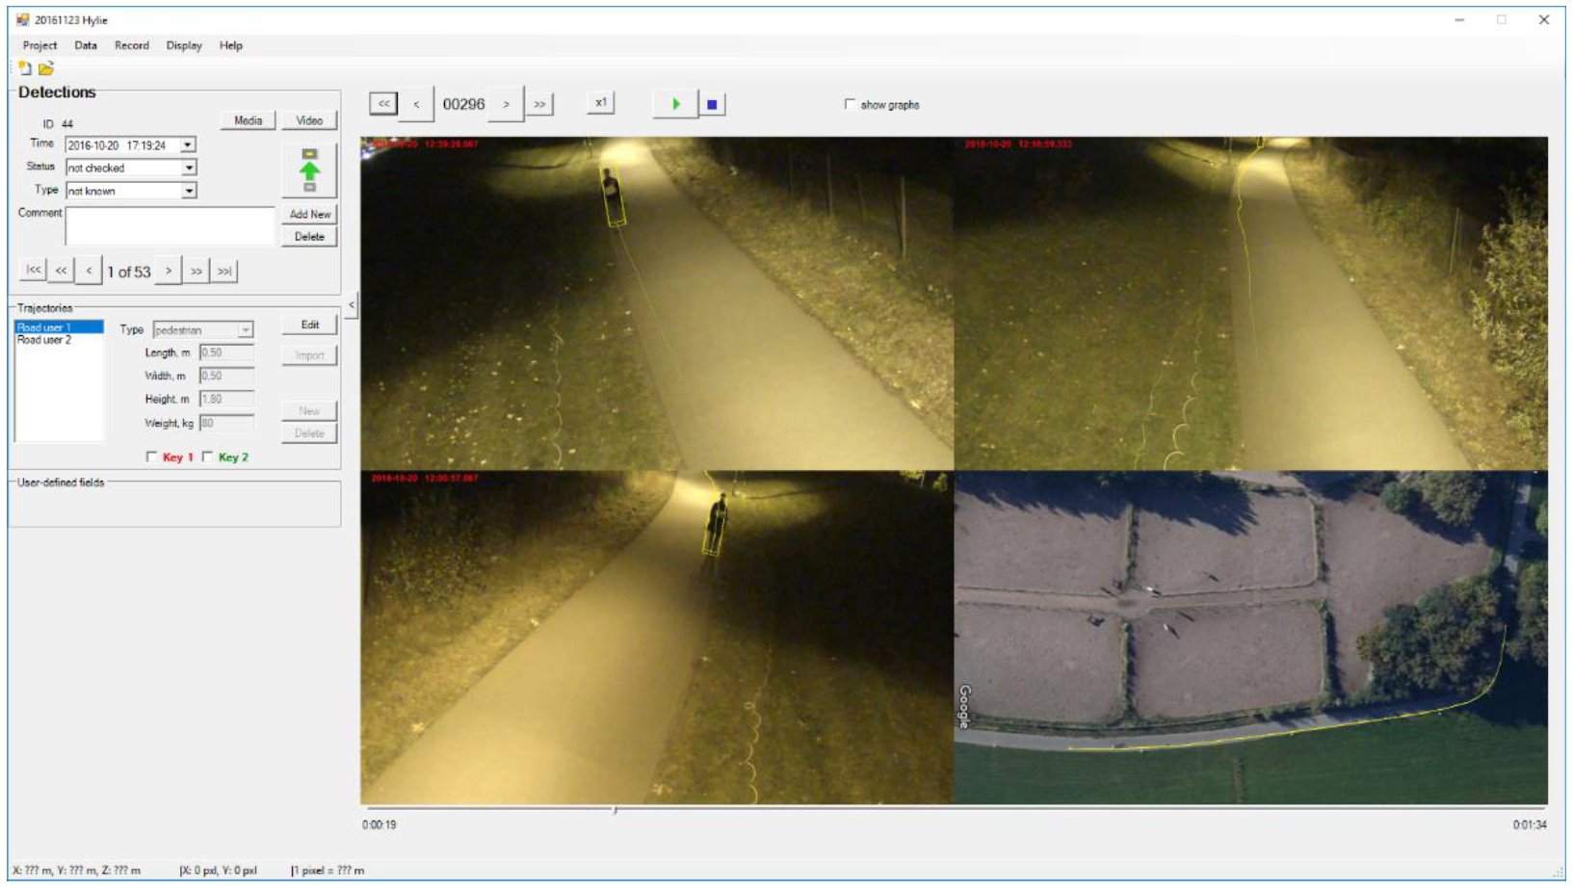
Task: Click the New project icon in toolbar
Action: [x=25, y=68]
